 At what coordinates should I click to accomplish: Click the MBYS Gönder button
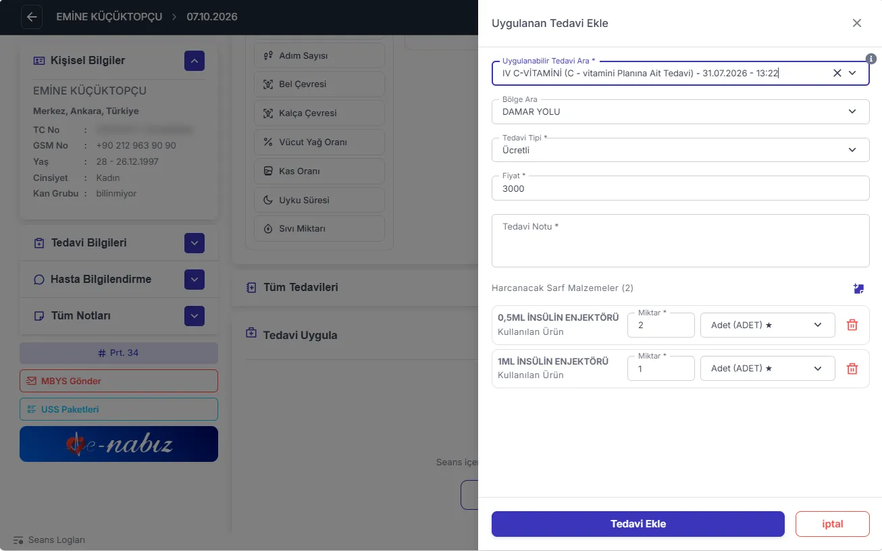[119, 381]
